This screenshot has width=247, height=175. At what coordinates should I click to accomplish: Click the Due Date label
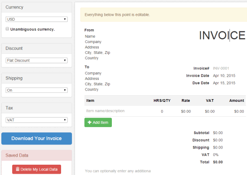(x=201, y=83)
